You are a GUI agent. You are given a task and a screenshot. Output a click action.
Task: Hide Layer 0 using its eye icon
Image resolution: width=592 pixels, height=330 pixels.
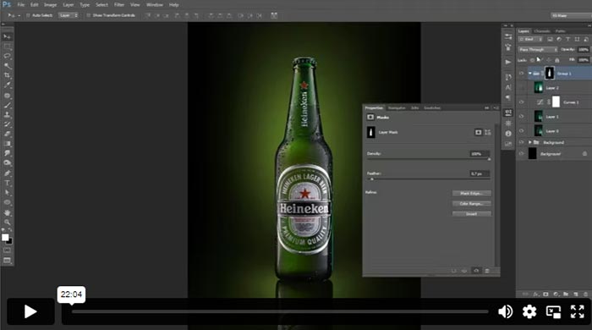pyautogui.click(x=522, y=131)
